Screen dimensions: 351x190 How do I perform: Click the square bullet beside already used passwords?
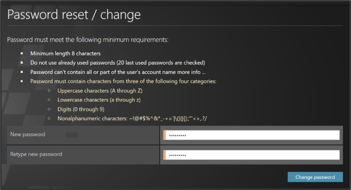[22, 63]
